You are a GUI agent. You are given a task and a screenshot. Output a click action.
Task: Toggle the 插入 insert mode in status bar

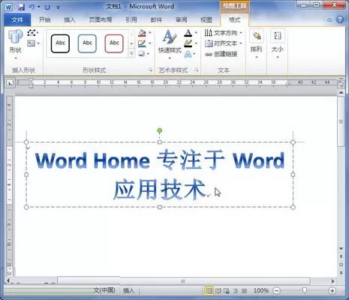click(129, 290)
